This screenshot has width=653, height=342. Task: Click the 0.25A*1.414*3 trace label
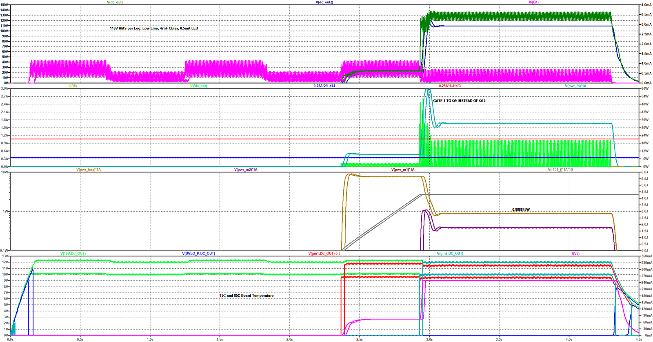(450, 86)
